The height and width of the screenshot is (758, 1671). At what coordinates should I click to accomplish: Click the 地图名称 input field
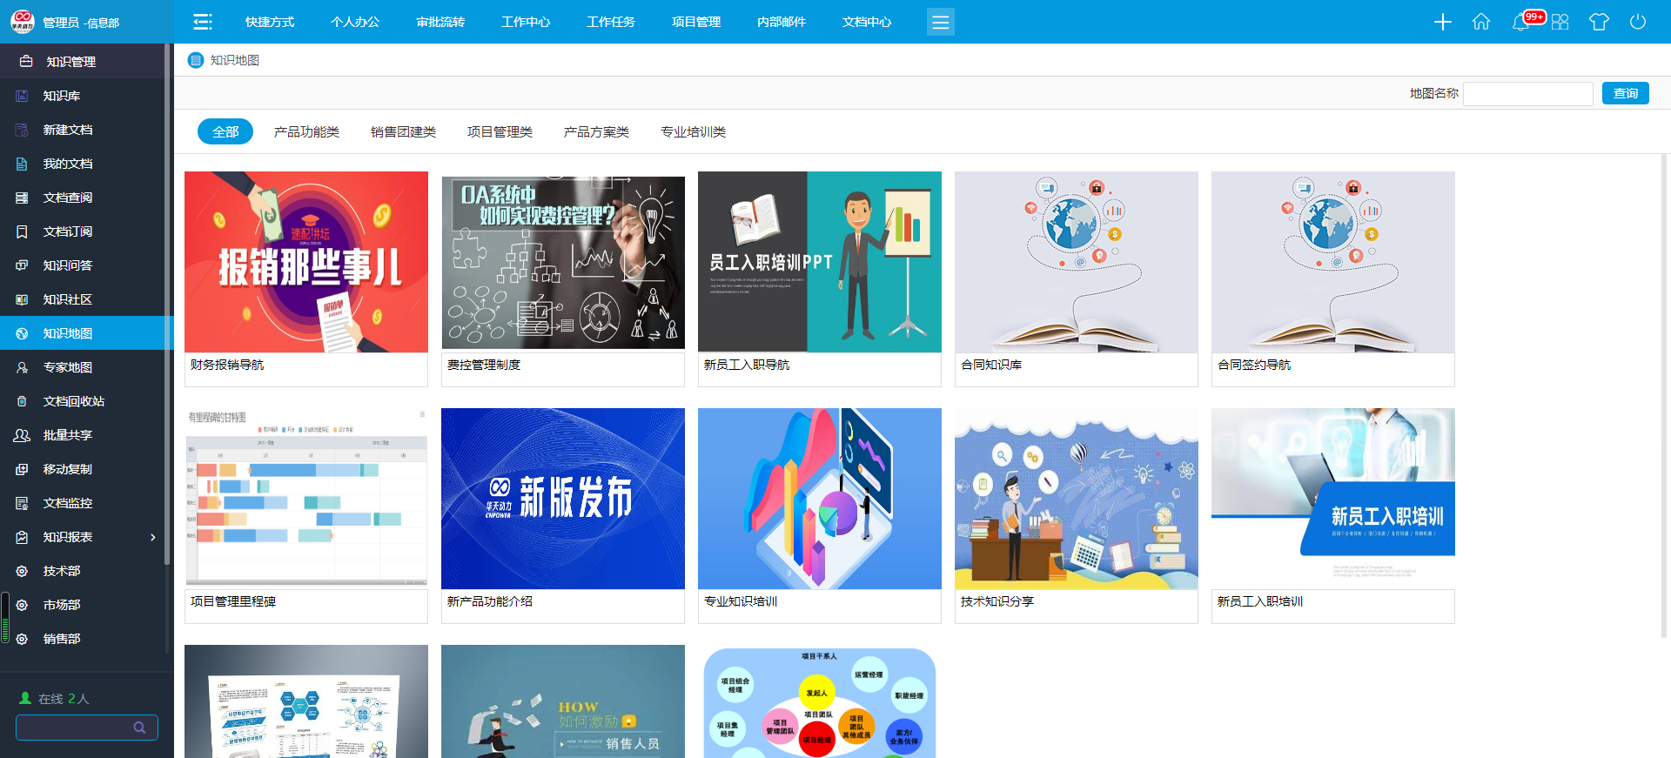(1527, 93)
